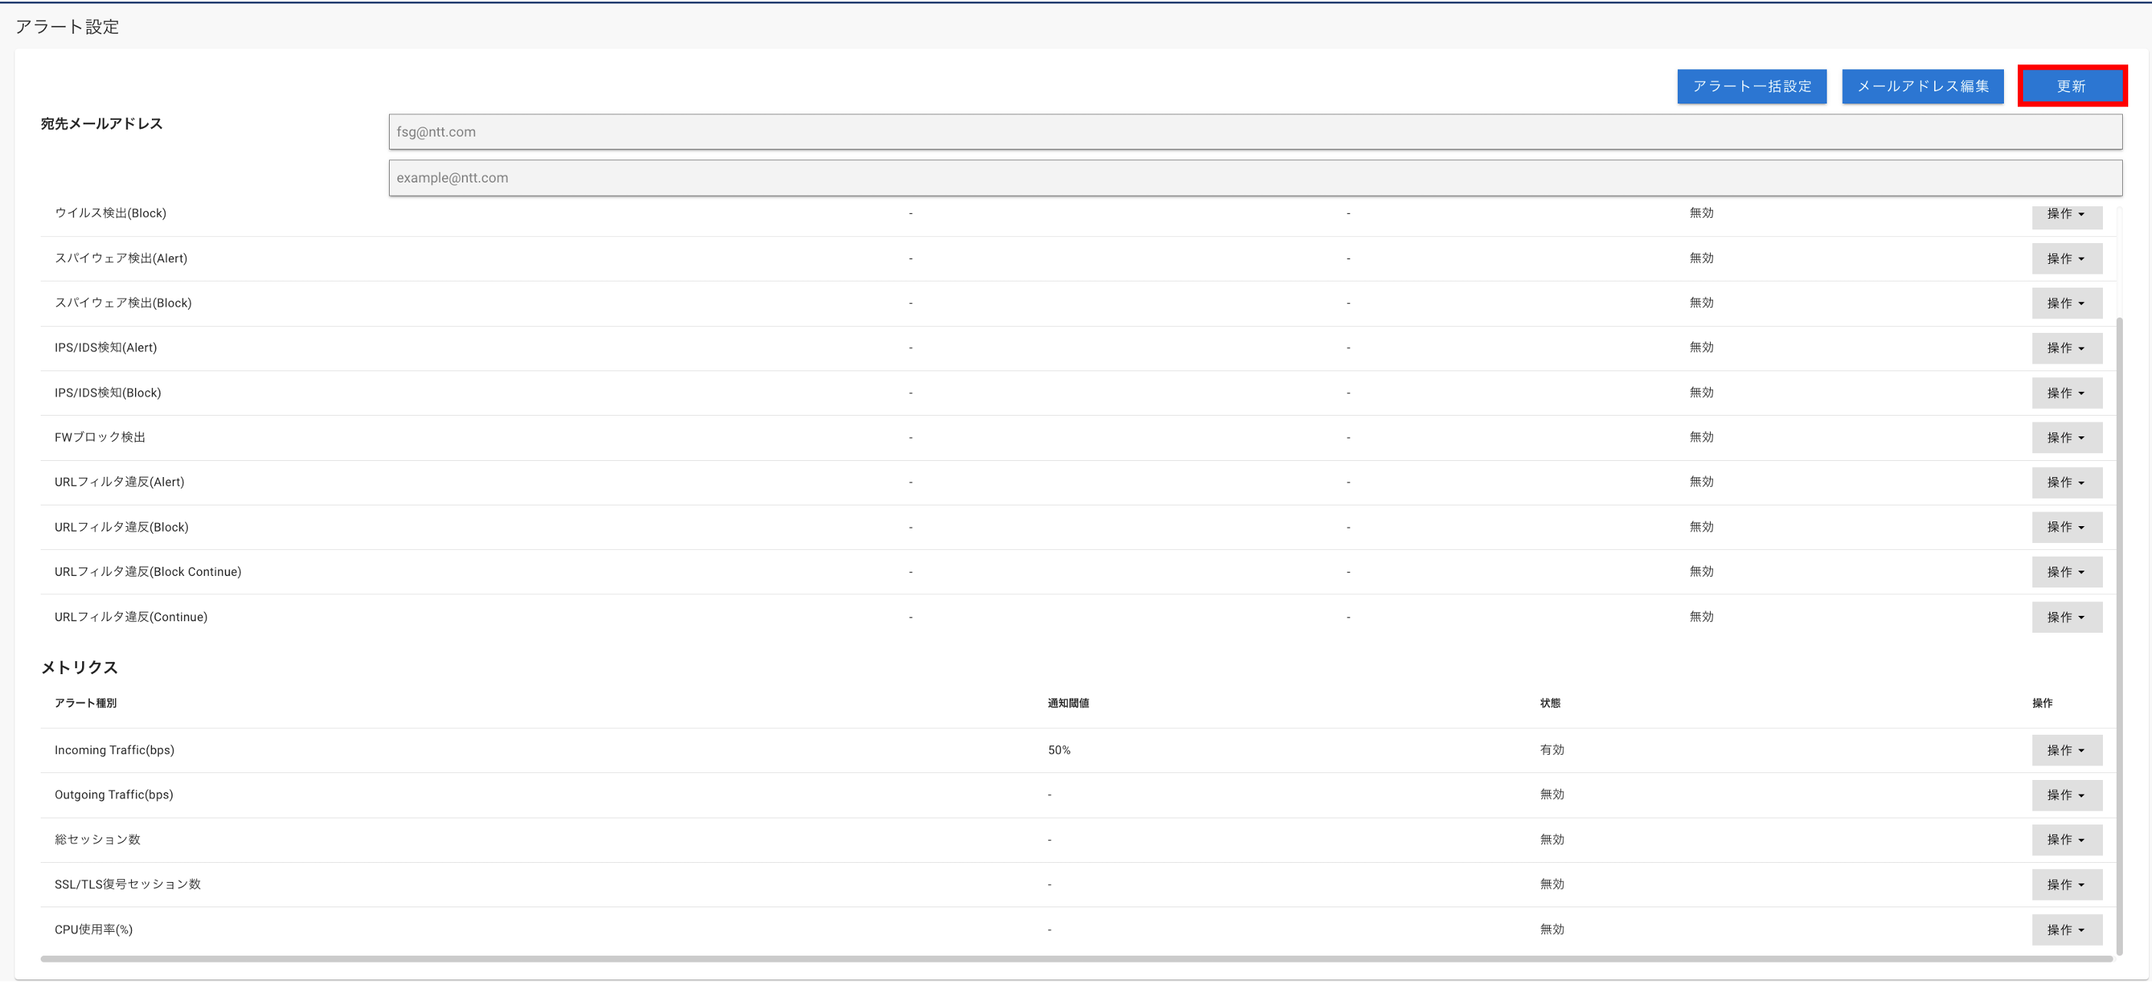The image size is (2152, 984).
Task: Open 操作 dropdown for URLフィルタ違反(Block)
Action: (2066, 527)
